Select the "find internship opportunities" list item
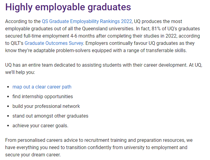 42,96
